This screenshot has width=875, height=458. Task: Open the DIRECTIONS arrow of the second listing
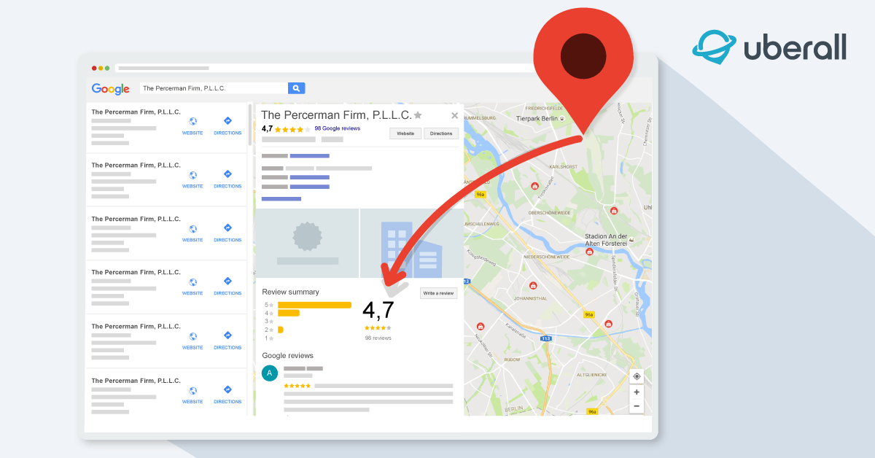pos(227,174)
